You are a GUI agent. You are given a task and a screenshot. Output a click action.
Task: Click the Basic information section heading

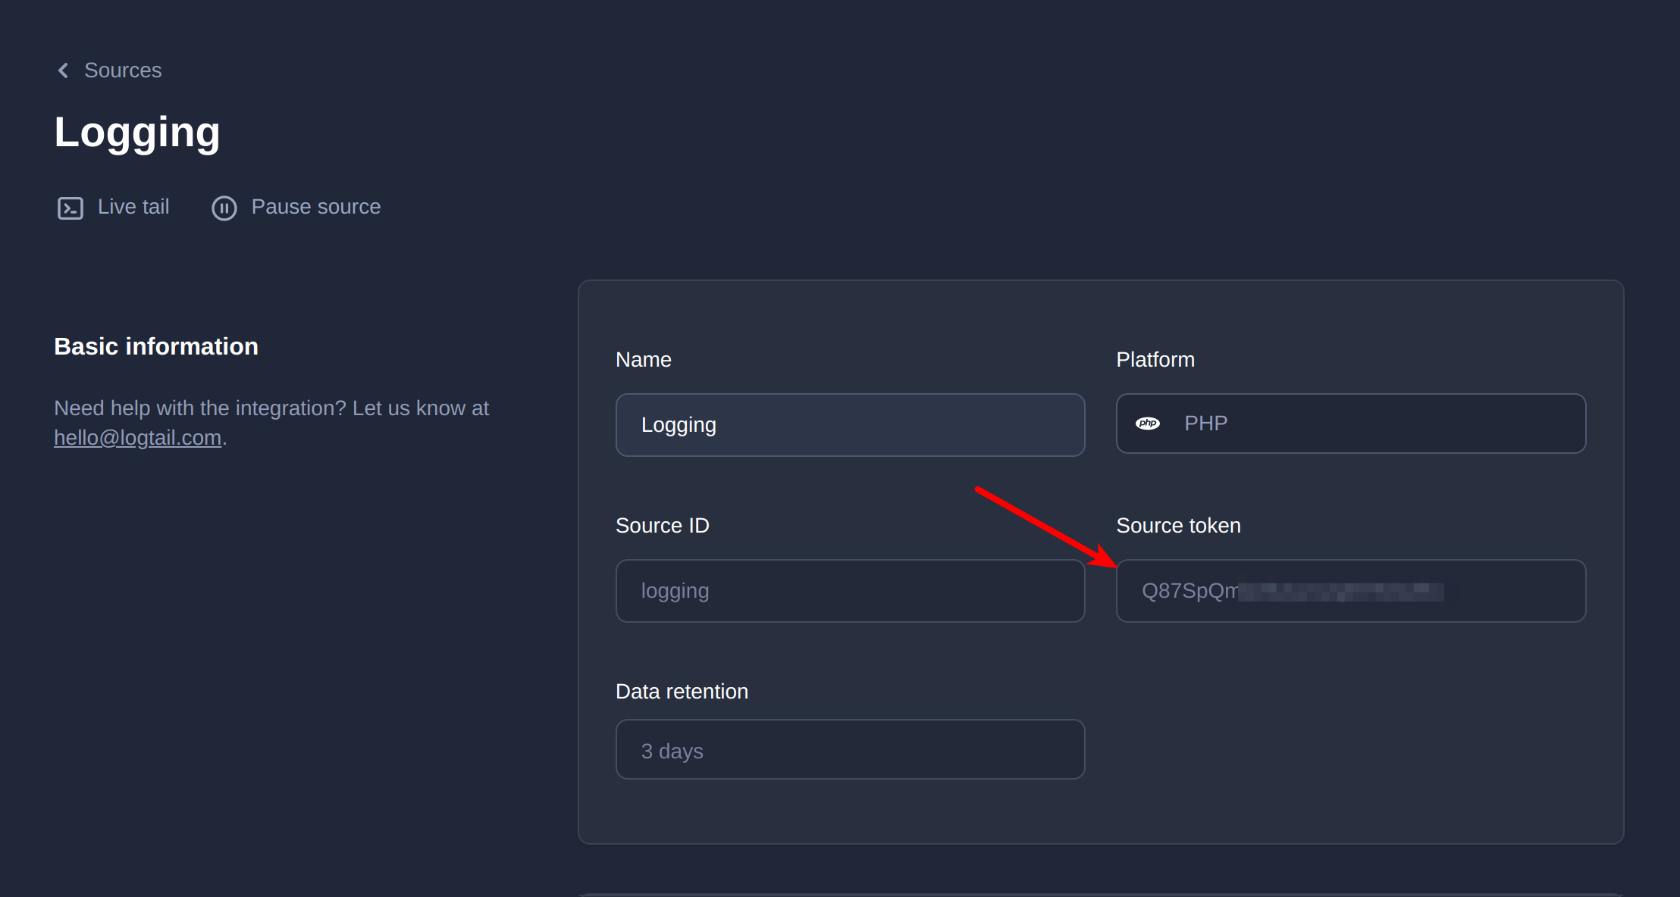156,346
